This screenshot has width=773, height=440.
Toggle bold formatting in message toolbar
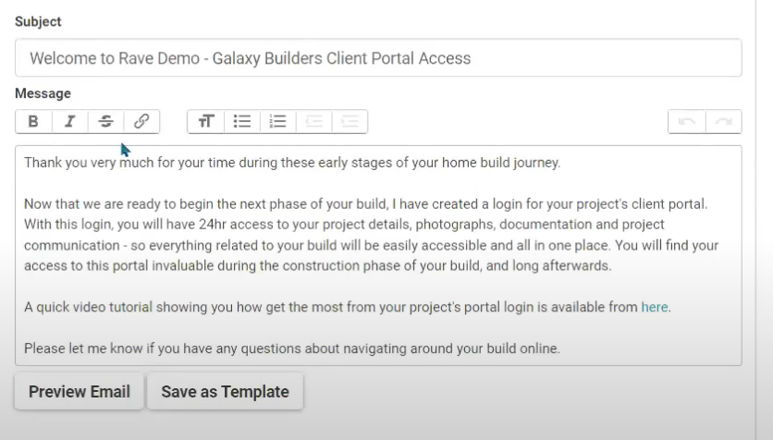[33, 121]
